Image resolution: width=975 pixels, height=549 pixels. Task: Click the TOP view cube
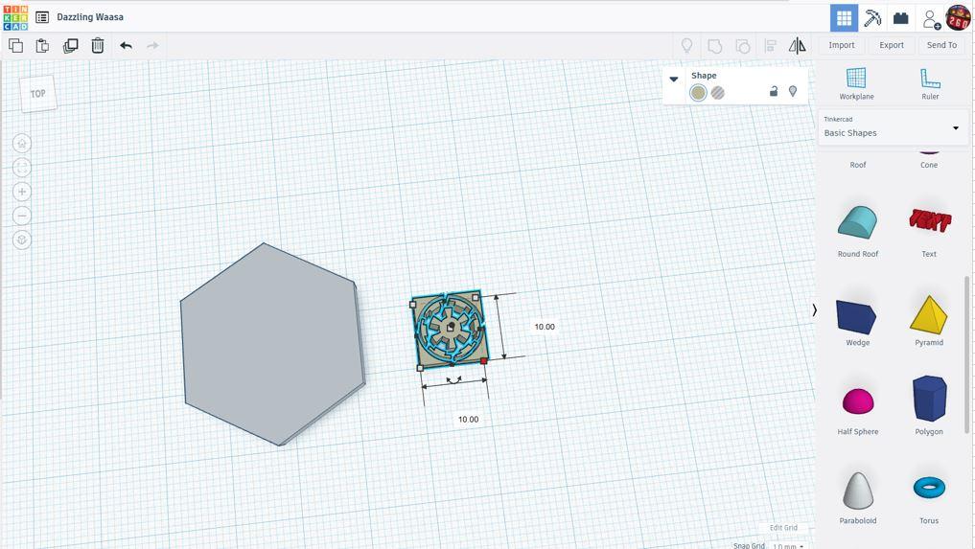pos(38,94)
